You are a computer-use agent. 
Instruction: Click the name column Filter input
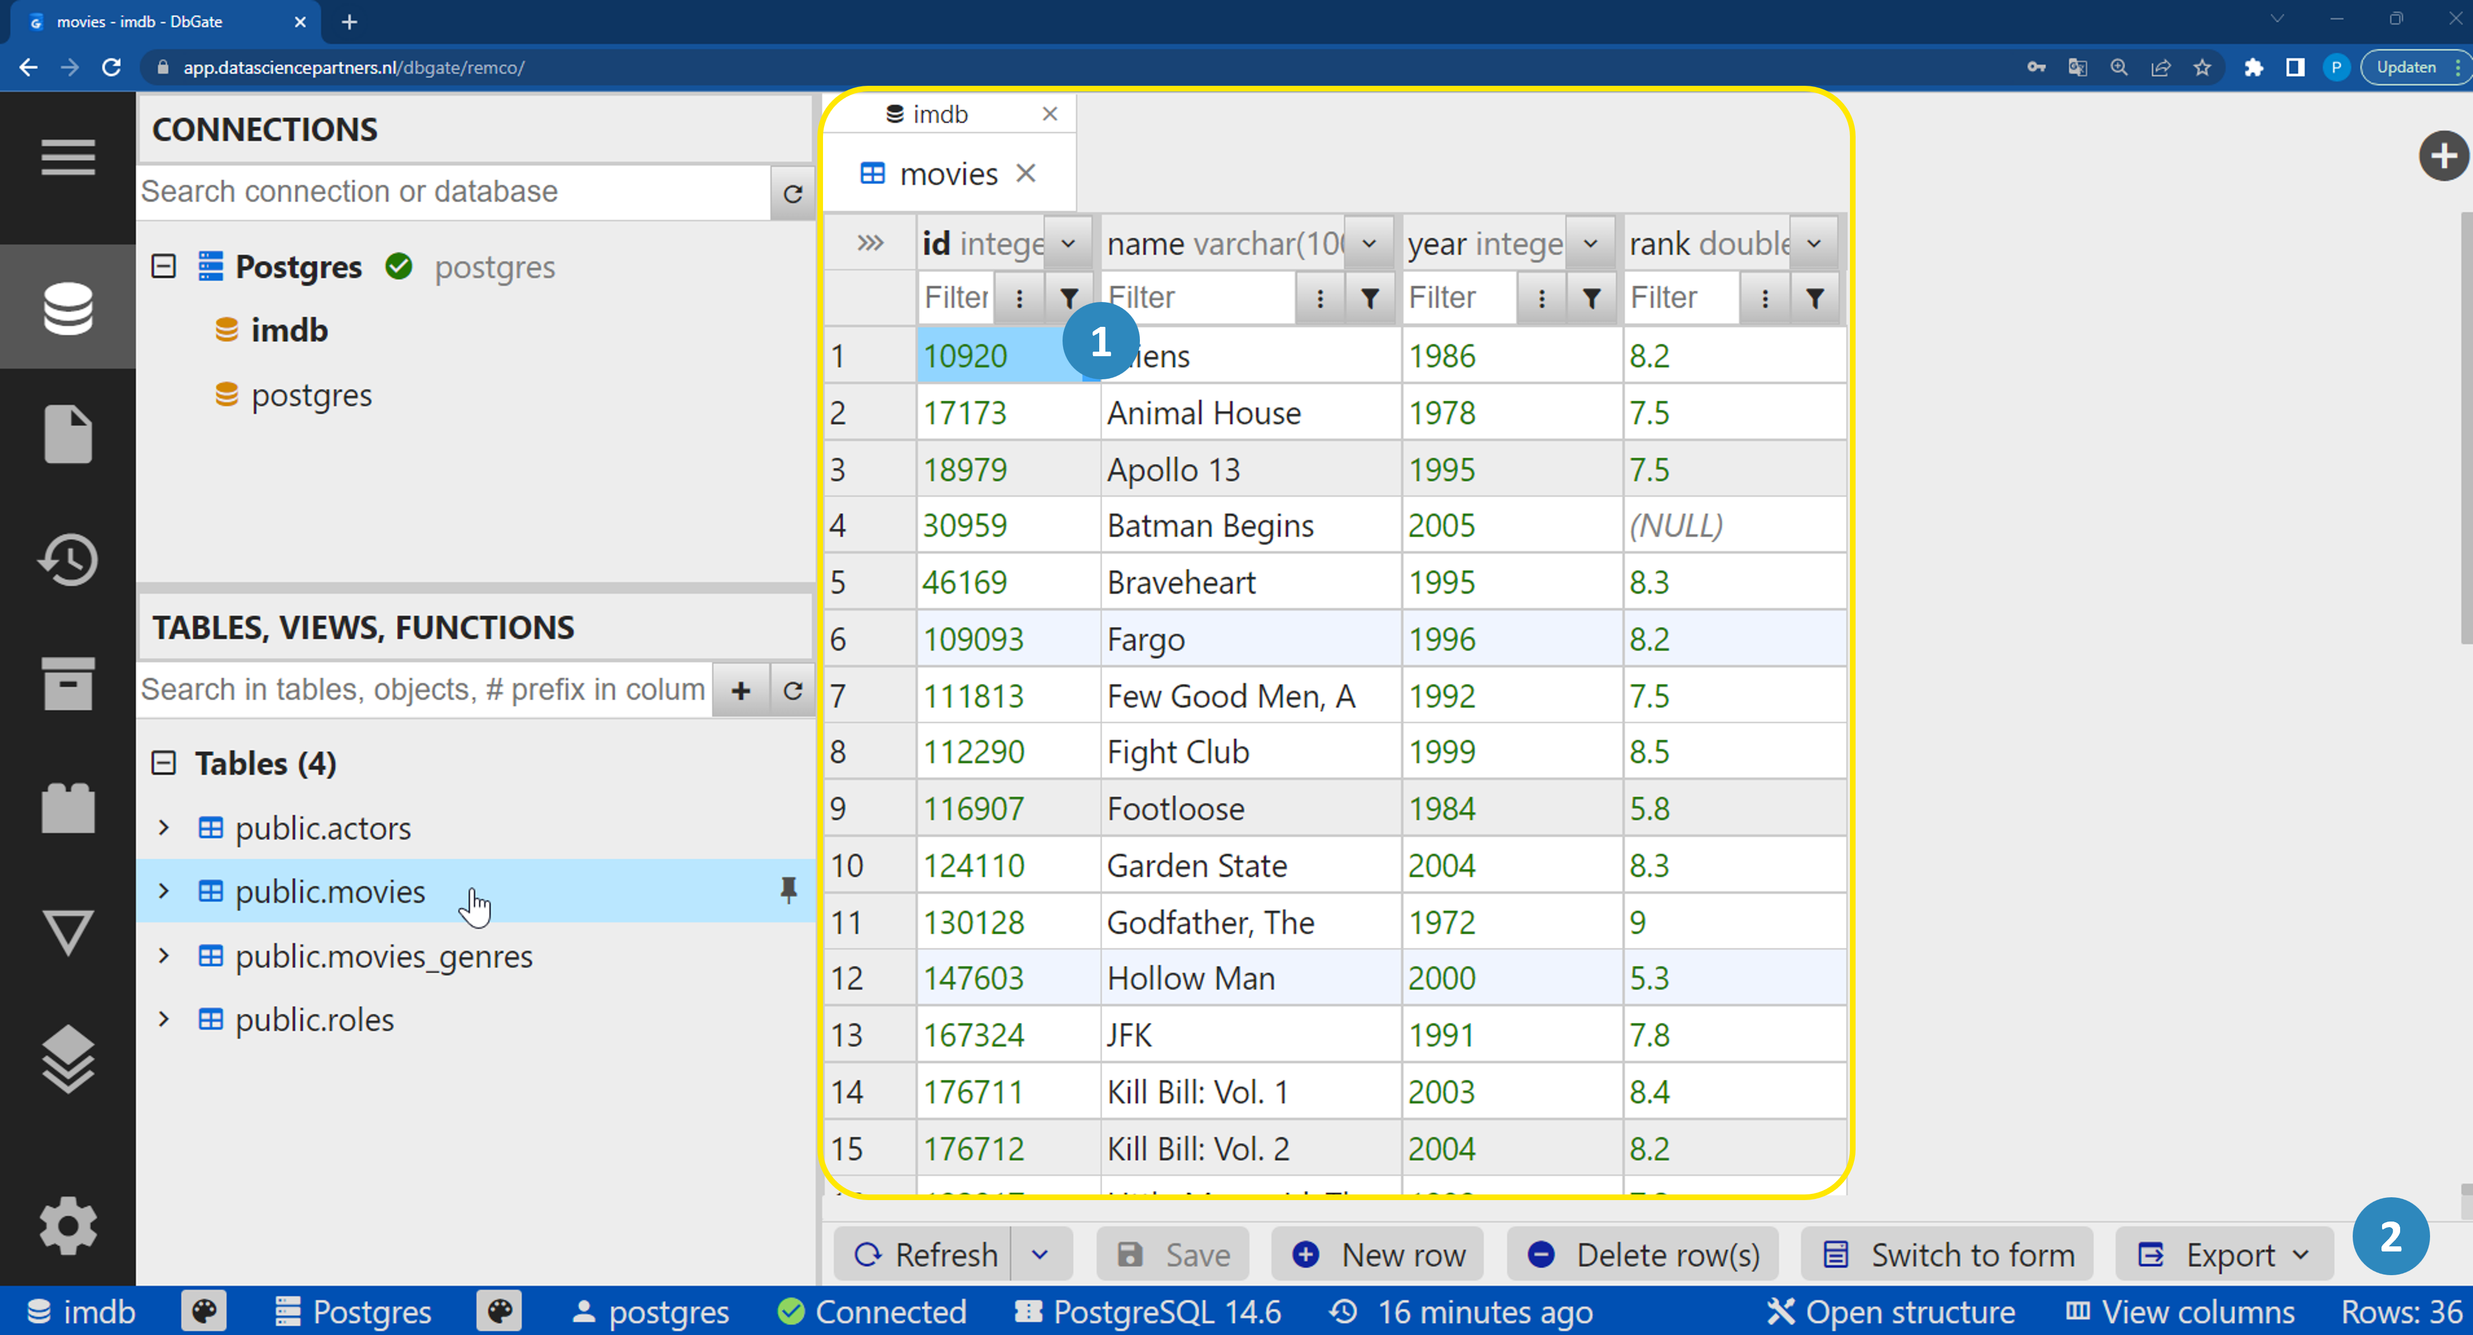pos(1198,298)
